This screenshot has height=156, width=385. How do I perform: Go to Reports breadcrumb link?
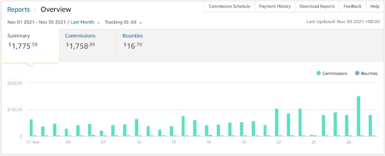pos(18,9)
